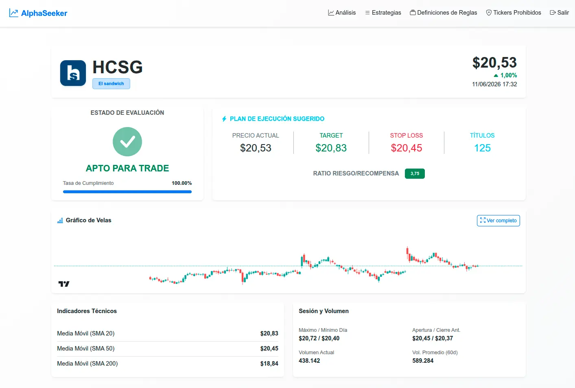Click the Media Móvil (SMA 20) row

click(168, 333)
